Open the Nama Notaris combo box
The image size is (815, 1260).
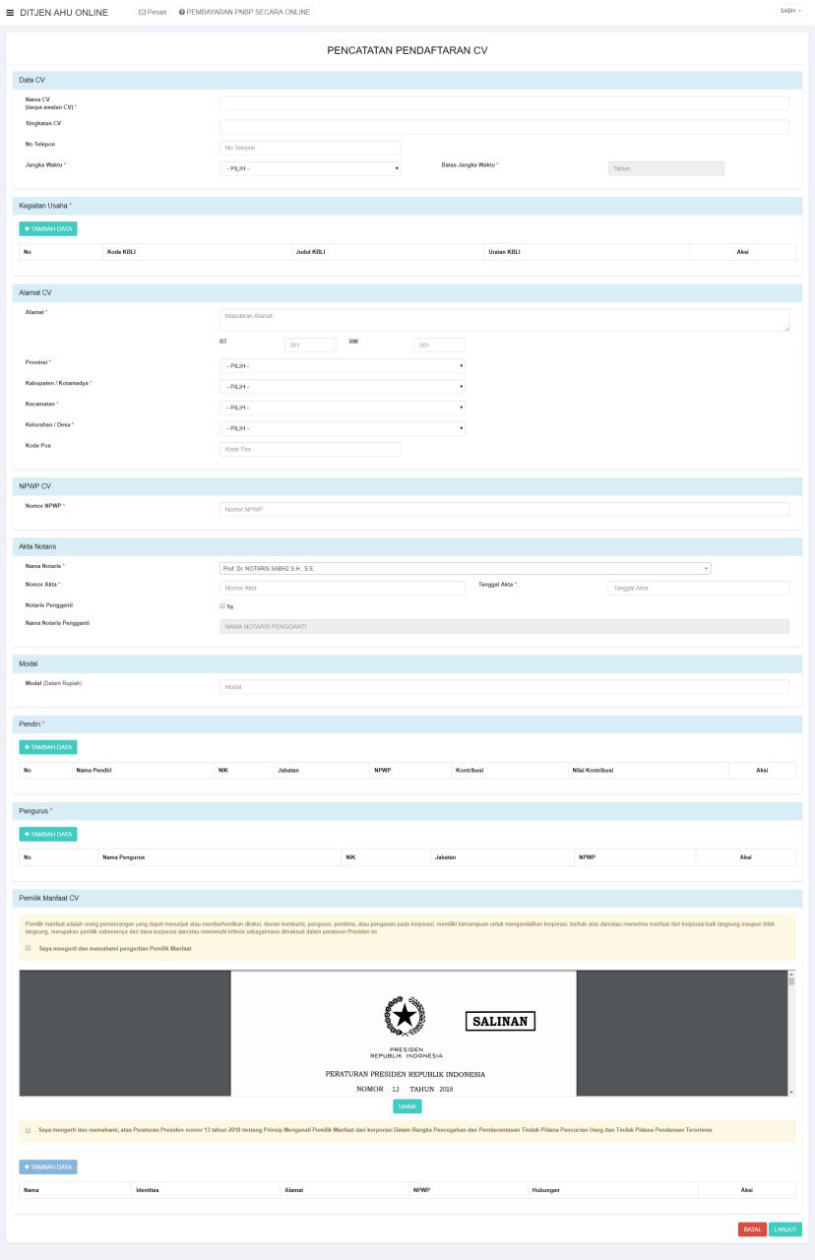point(465,568)
